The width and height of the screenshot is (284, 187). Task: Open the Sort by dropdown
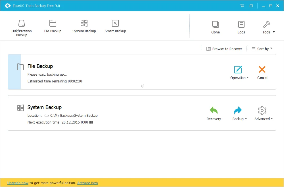point(262,49)
